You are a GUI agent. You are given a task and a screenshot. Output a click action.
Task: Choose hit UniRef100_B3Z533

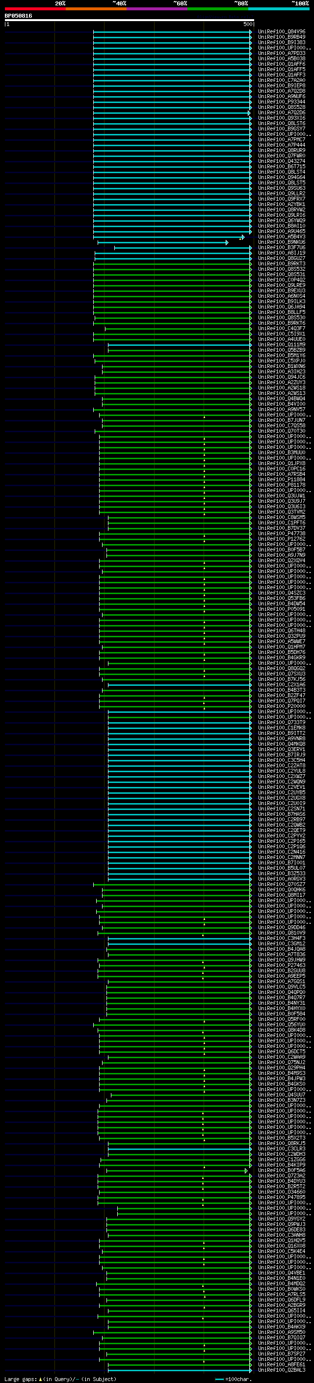pos(282,874)
